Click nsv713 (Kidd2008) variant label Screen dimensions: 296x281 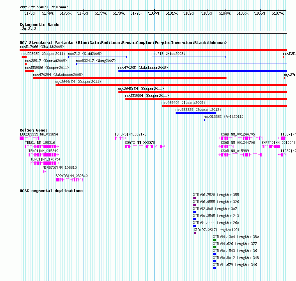point(168,54)
